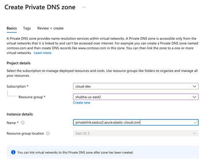This screenshot has height=159, width=201.
Task: Click the Name field label
Action: (x=11, y=123)
